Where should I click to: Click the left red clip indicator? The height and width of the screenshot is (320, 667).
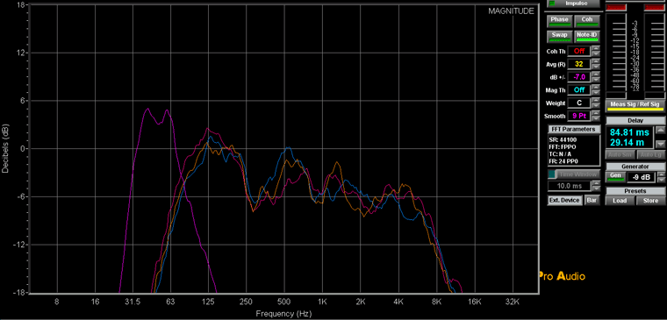pos(615,7)
